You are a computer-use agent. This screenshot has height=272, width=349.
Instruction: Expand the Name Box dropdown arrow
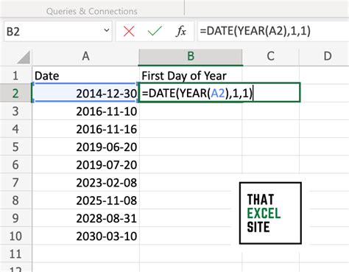pos(107,30)
